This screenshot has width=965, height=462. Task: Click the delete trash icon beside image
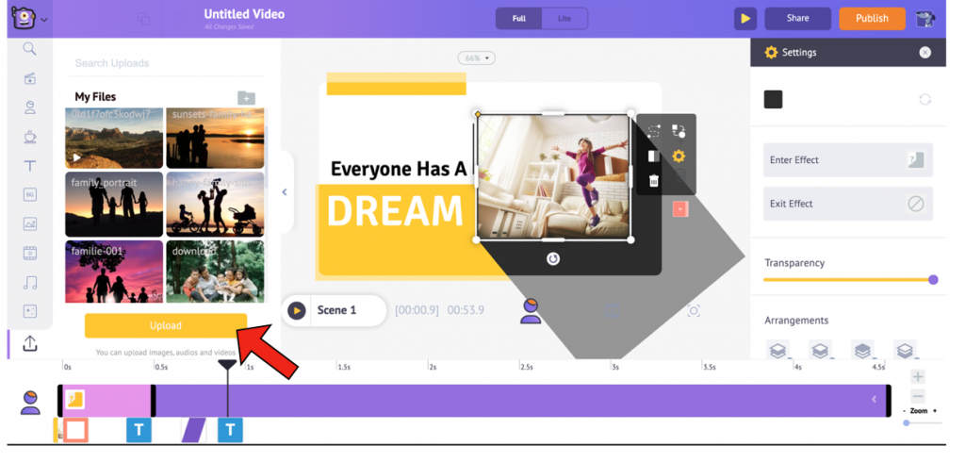click(654, 180)
